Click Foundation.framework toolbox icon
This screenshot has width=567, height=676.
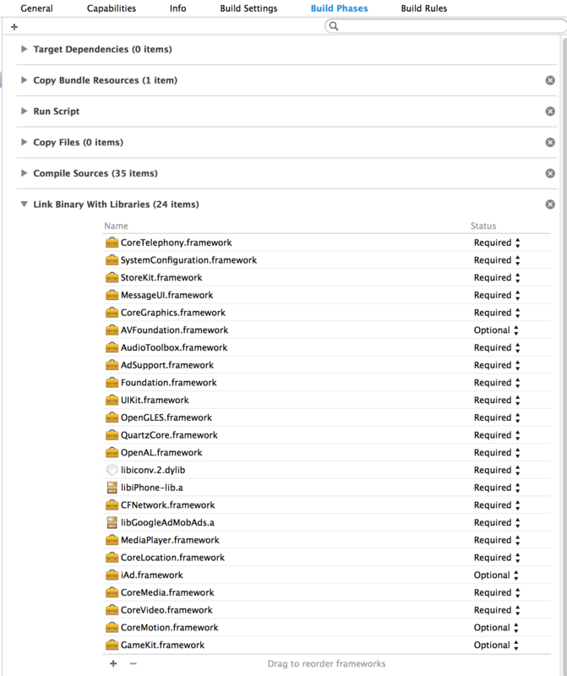(112, 383)
